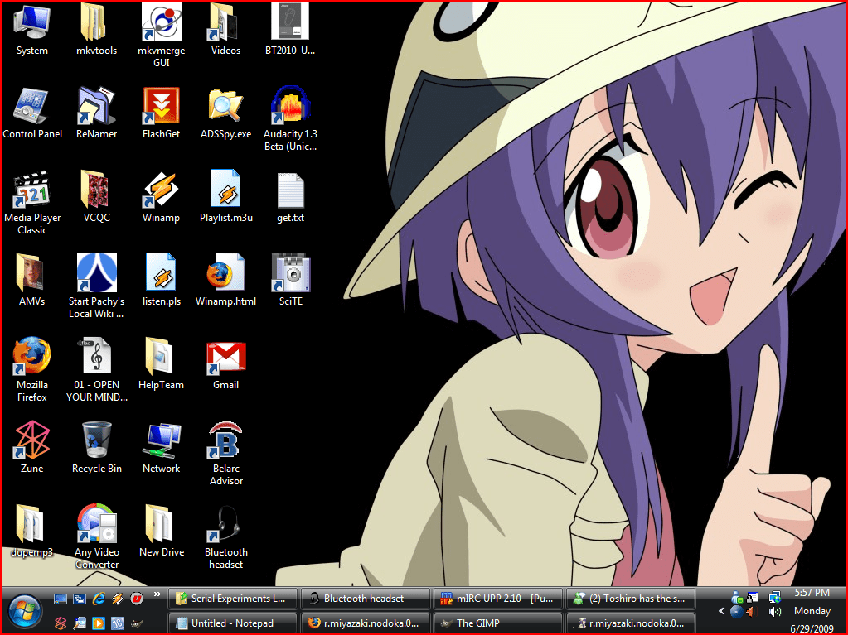Switch to The GIMP taskbar window

pos(498,623)
